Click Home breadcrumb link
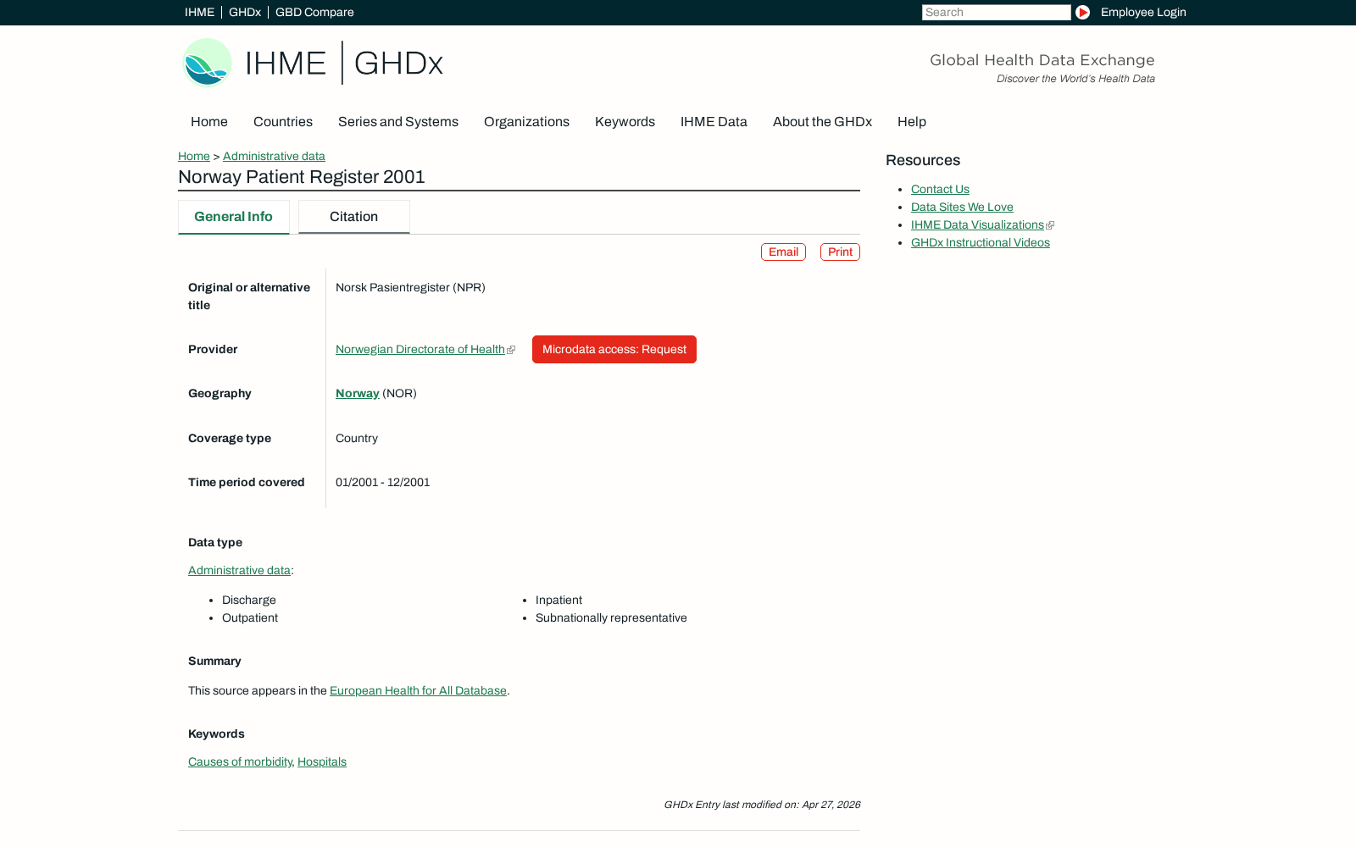Screen dimensions: 1356x847 194,156
